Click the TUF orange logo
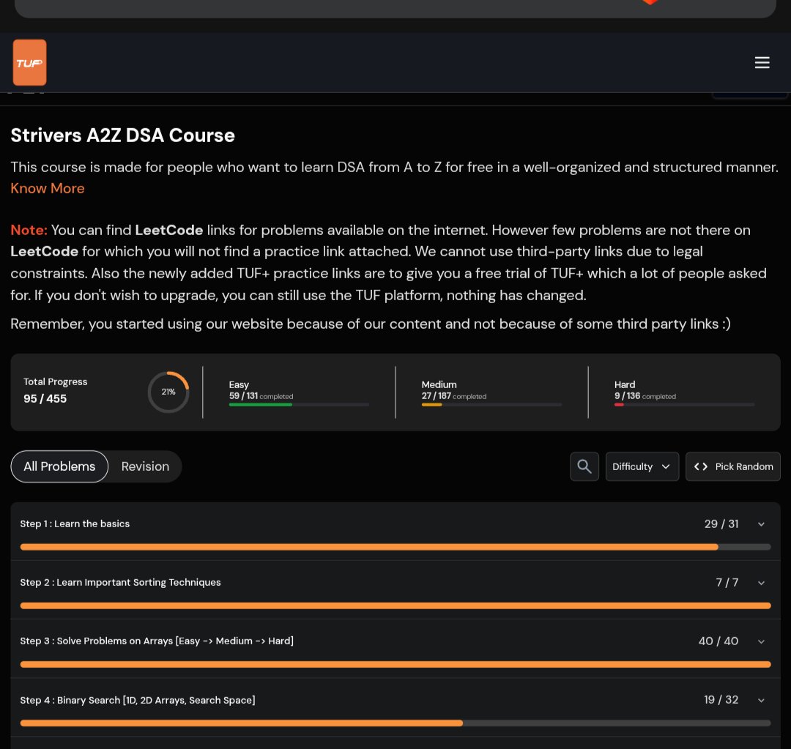 click(29, 62)
